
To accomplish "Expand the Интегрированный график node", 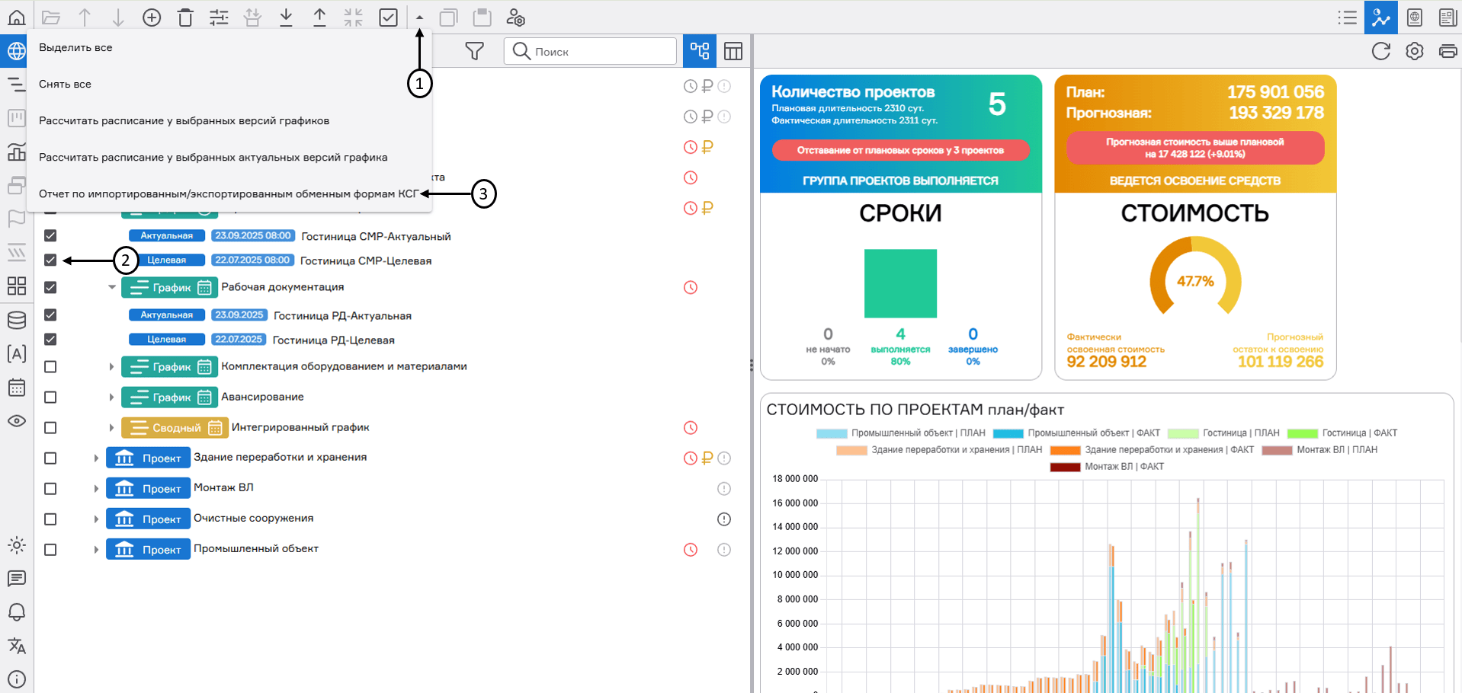I will tap(111, 427).
